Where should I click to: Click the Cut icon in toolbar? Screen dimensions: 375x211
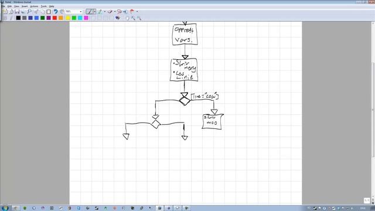pos(36,12)
